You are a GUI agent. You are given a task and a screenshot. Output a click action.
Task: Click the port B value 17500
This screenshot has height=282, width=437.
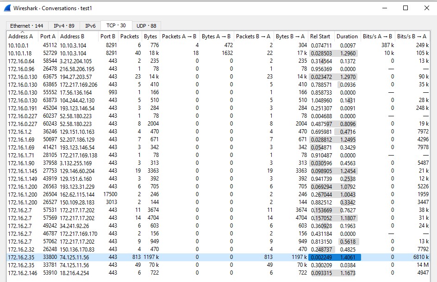pyautogui.click(x=110, y=194)
